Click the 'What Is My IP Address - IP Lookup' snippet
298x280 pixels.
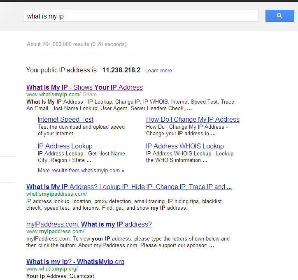pyautogui.click(x=130, y=105)
